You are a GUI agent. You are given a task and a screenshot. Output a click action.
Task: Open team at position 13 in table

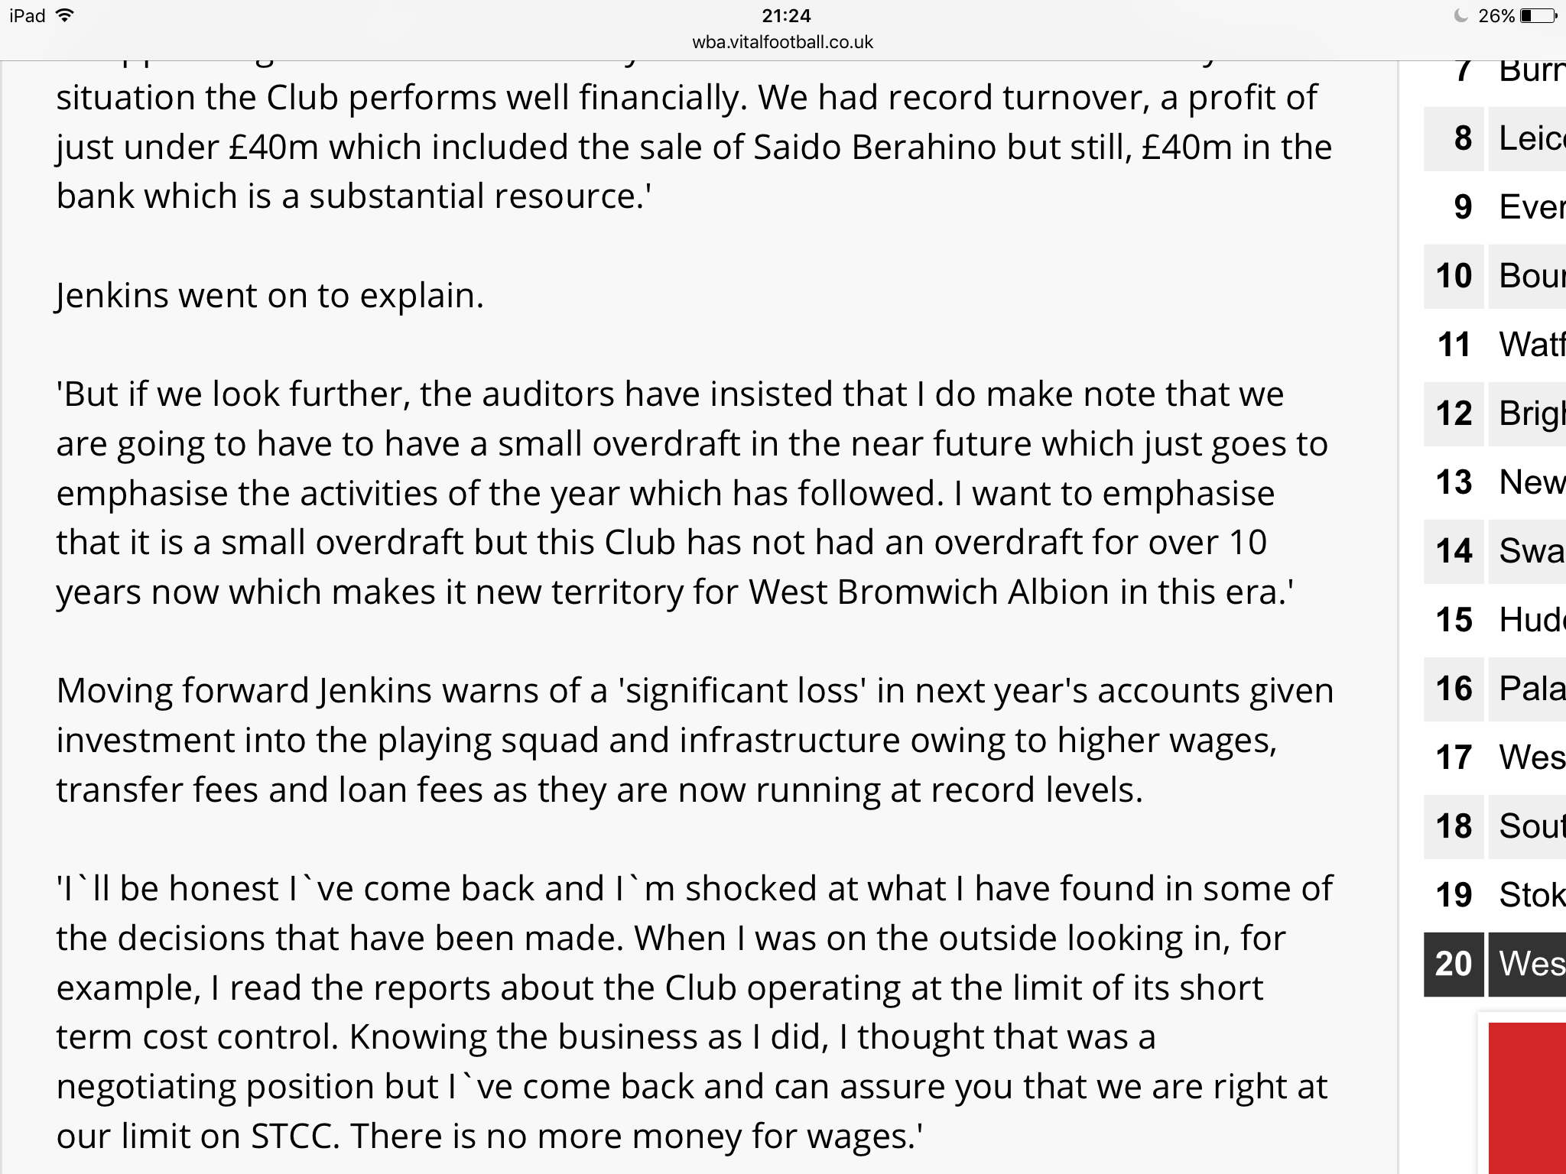tap(1495, 482)
